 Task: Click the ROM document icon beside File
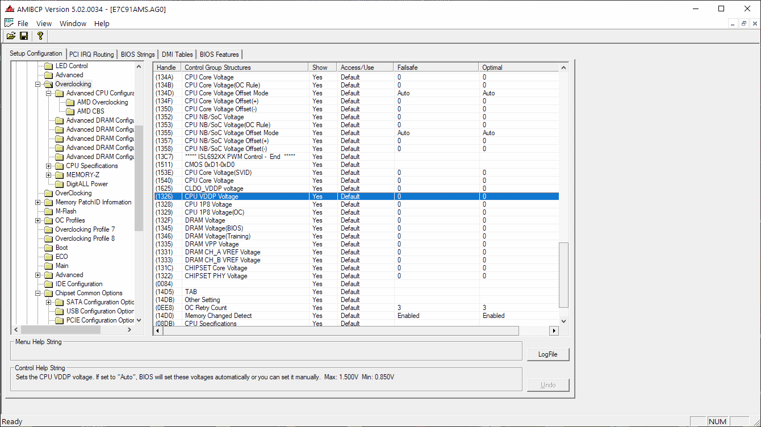click(x=9, y=23)
